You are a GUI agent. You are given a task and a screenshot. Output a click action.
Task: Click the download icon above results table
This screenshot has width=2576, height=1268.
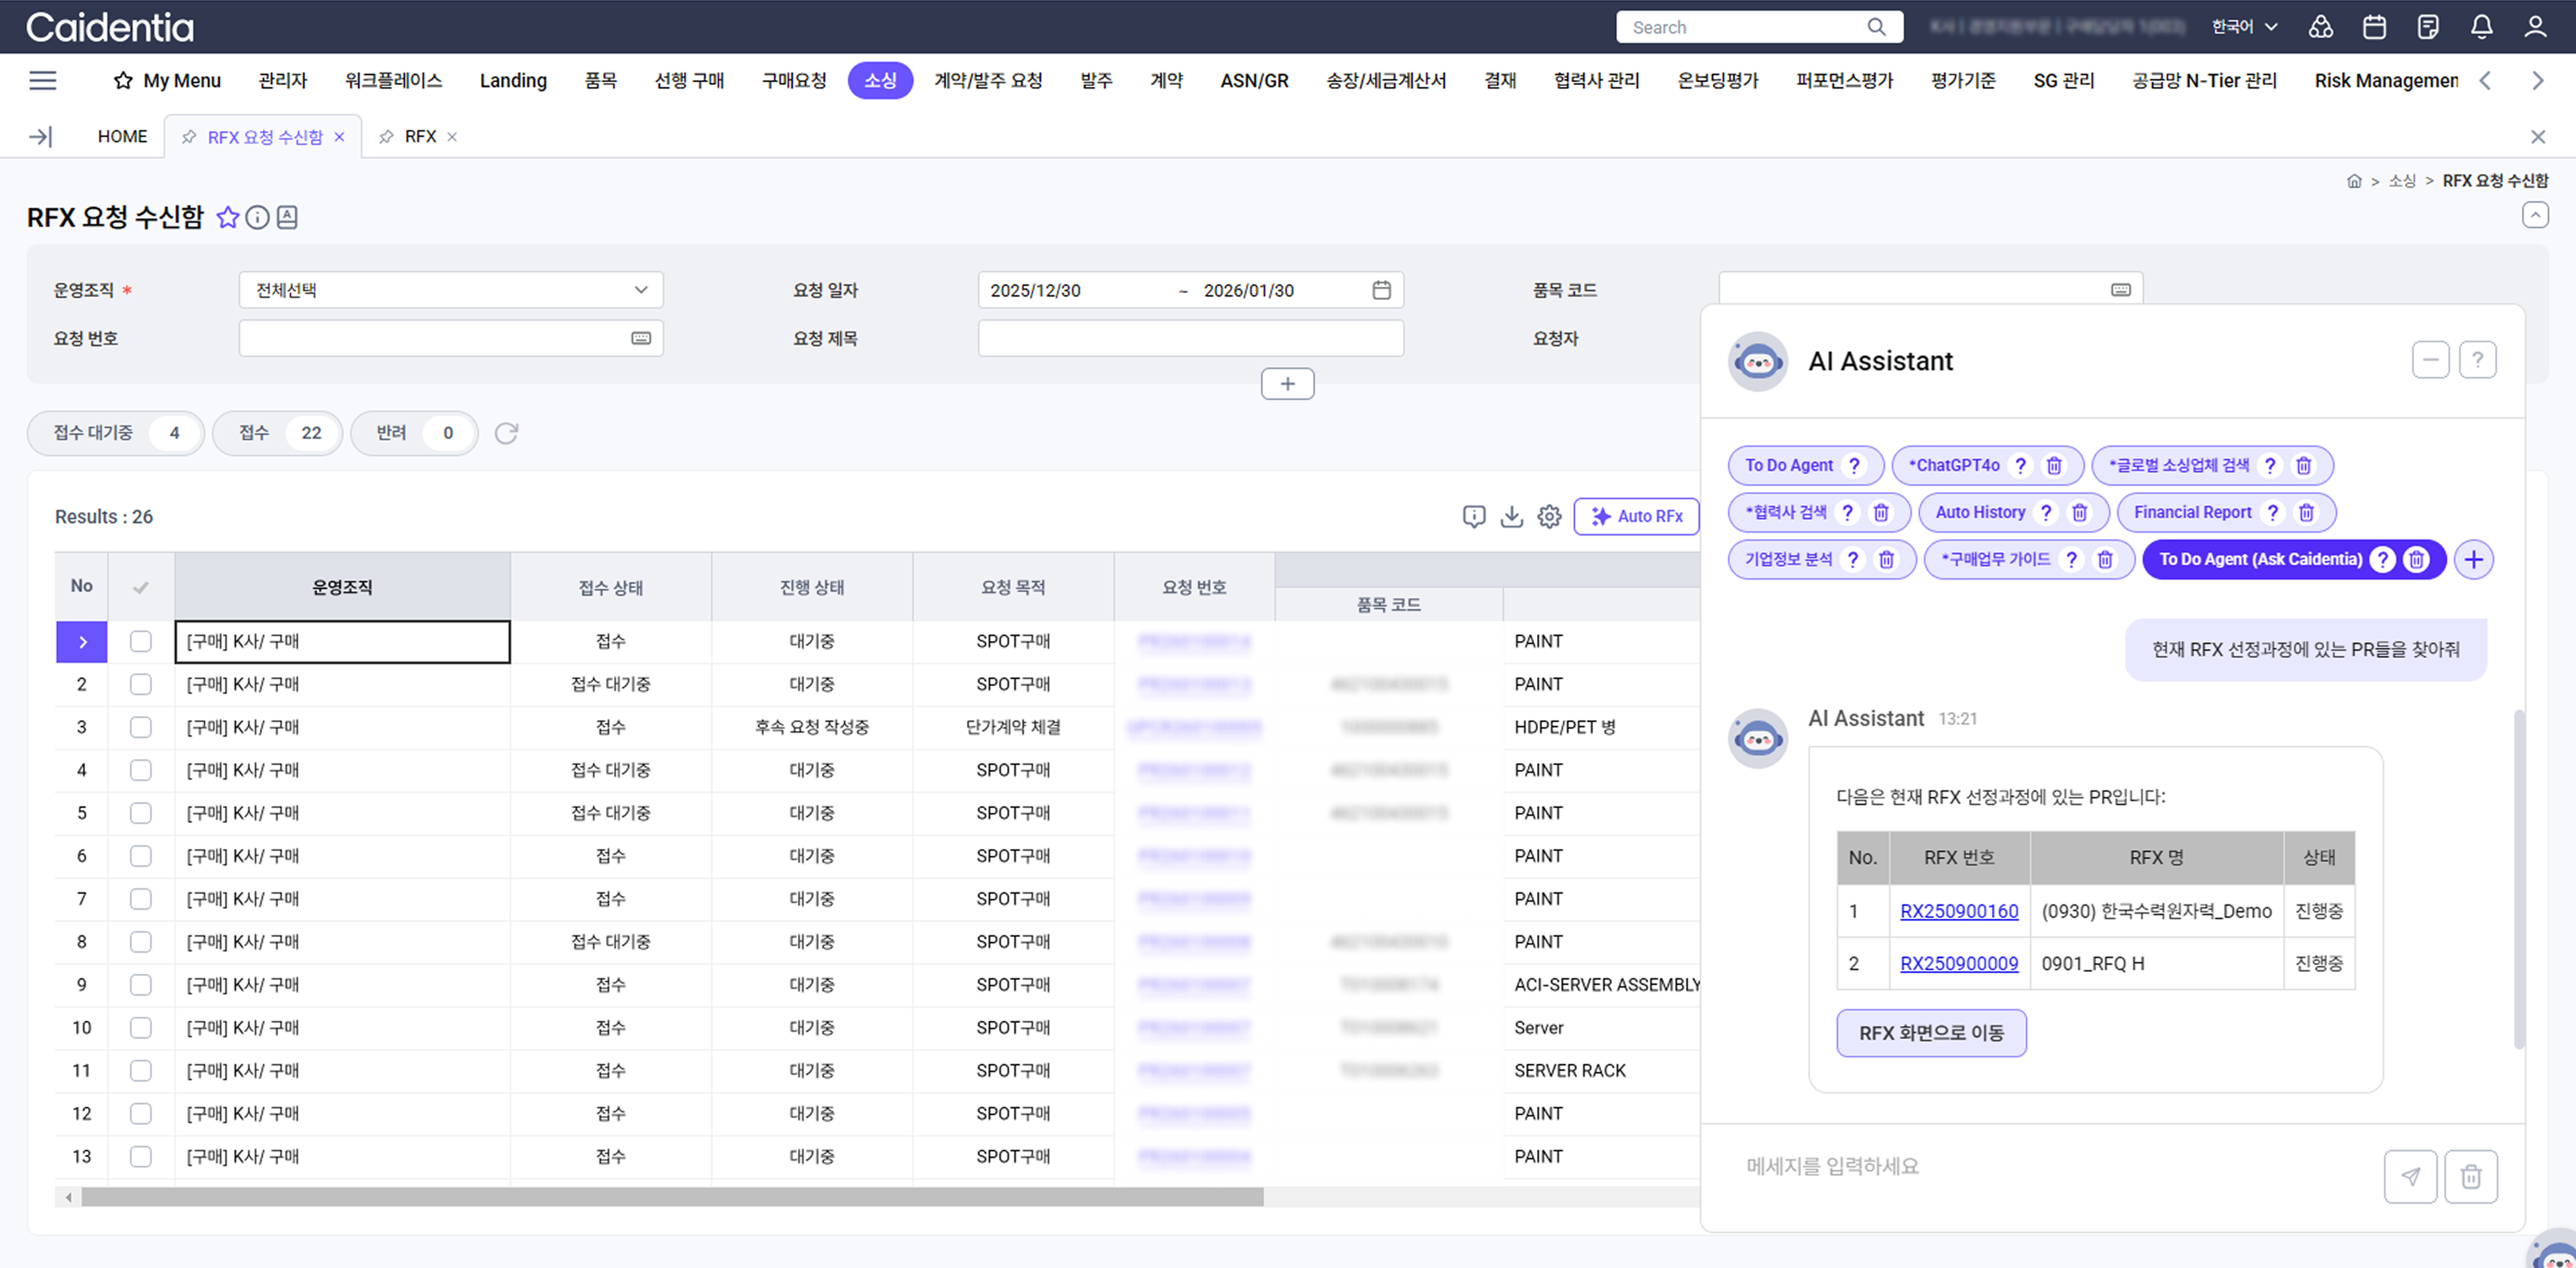point(1511,516)
